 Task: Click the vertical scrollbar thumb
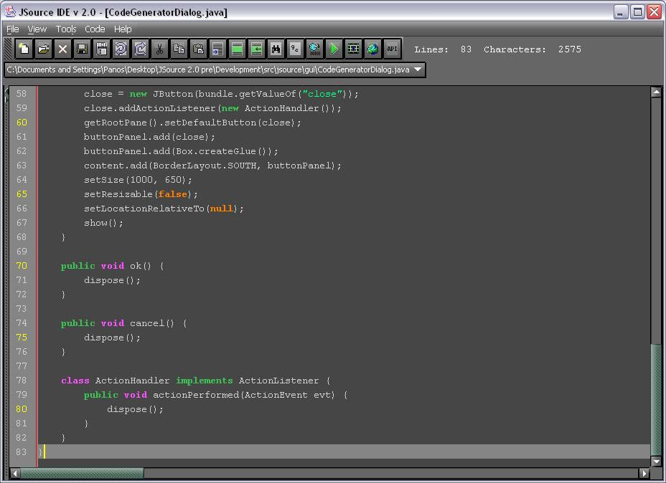click(x=656, y=400)
